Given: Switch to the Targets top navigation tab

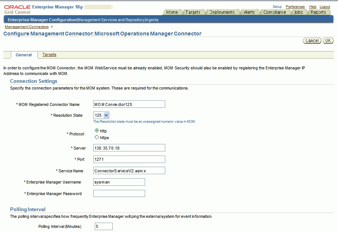Looking at the screenshot, I should tap(193, 12).
